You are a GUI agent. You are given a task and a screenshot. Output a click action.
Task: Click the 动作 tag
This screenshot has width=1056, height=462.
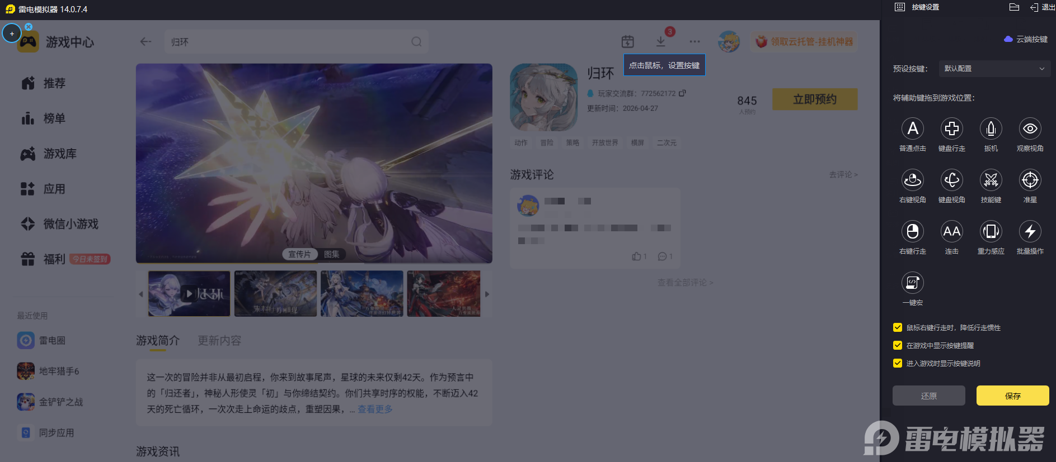point(521,143)
